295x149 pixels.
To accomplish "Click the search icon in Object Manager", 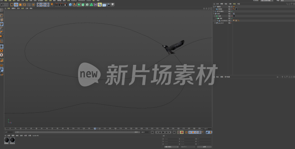I will (287, 4).
